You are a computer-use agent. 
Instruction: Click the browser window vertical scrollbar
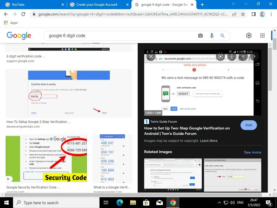tap(275, 44)
